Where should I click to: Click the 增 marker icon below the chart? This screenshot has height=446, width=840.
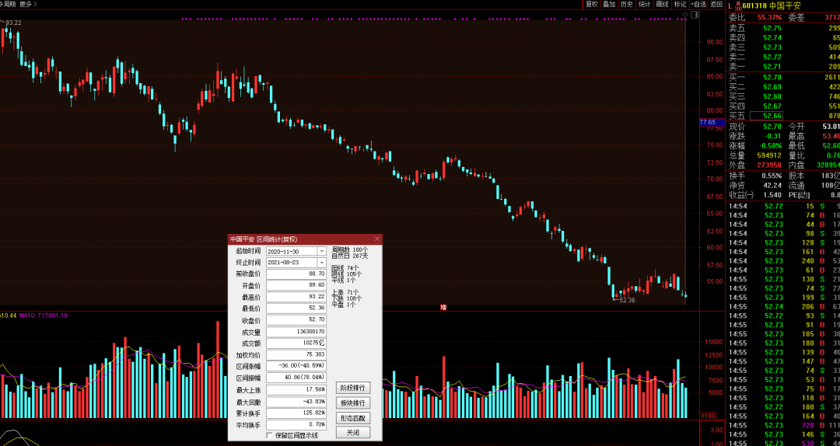click(443, 308)
